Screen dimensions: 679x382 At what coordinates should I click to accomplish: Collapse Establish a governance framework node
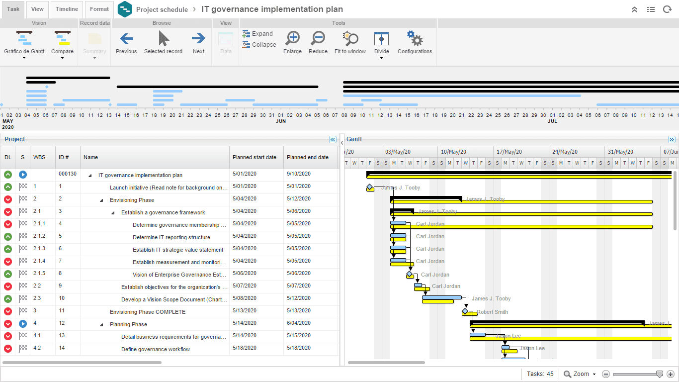click(x=113, y=213)
